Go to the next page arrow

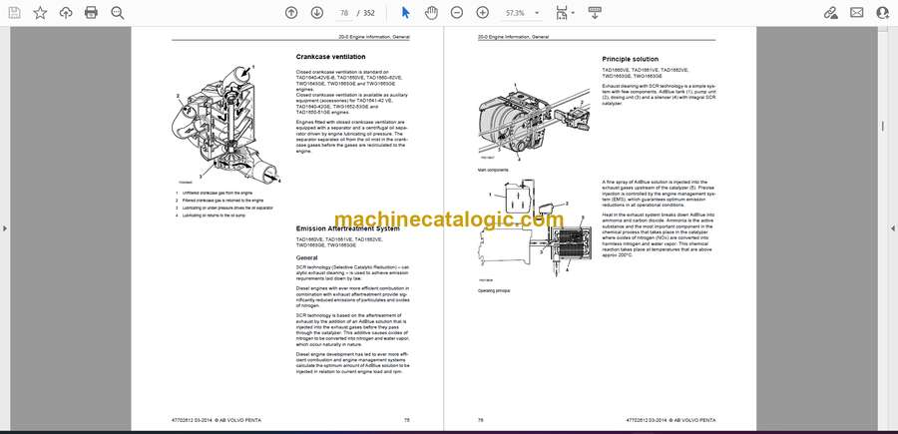tap(317, 13)
